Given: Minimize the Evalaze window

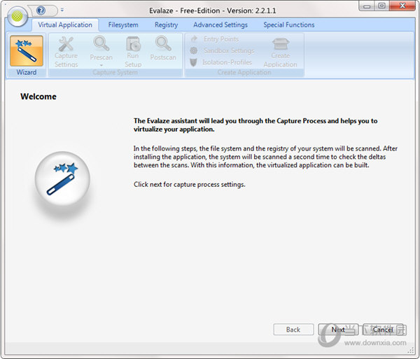Looking at the screenshot, I should 367,6.
